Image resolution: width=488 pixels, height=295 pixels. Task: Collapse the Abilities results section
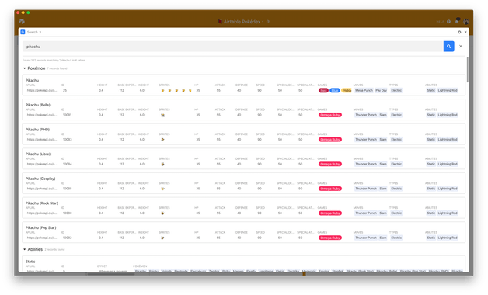click(25, 249)
